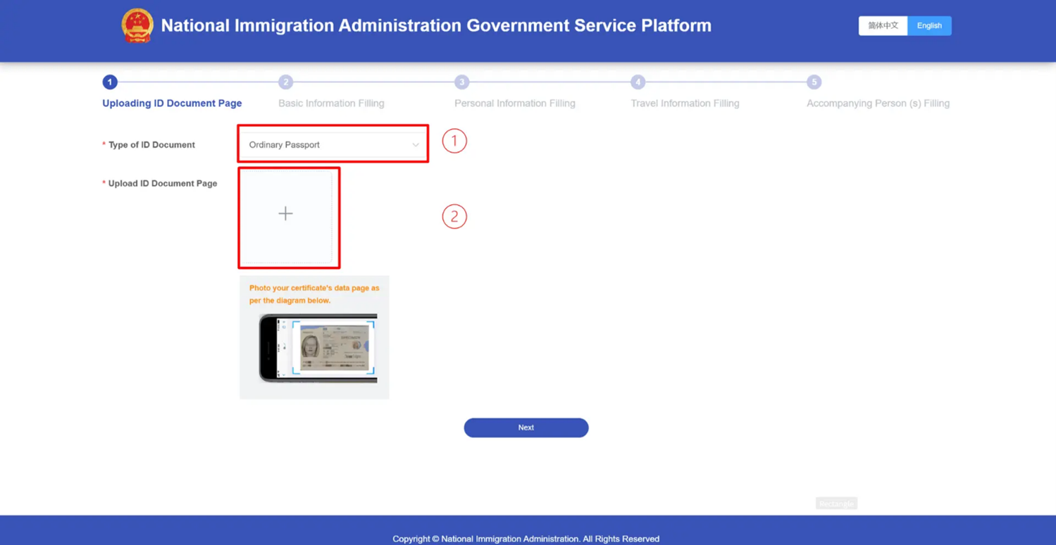Go to Personal Information Filling step

(515, 104)
